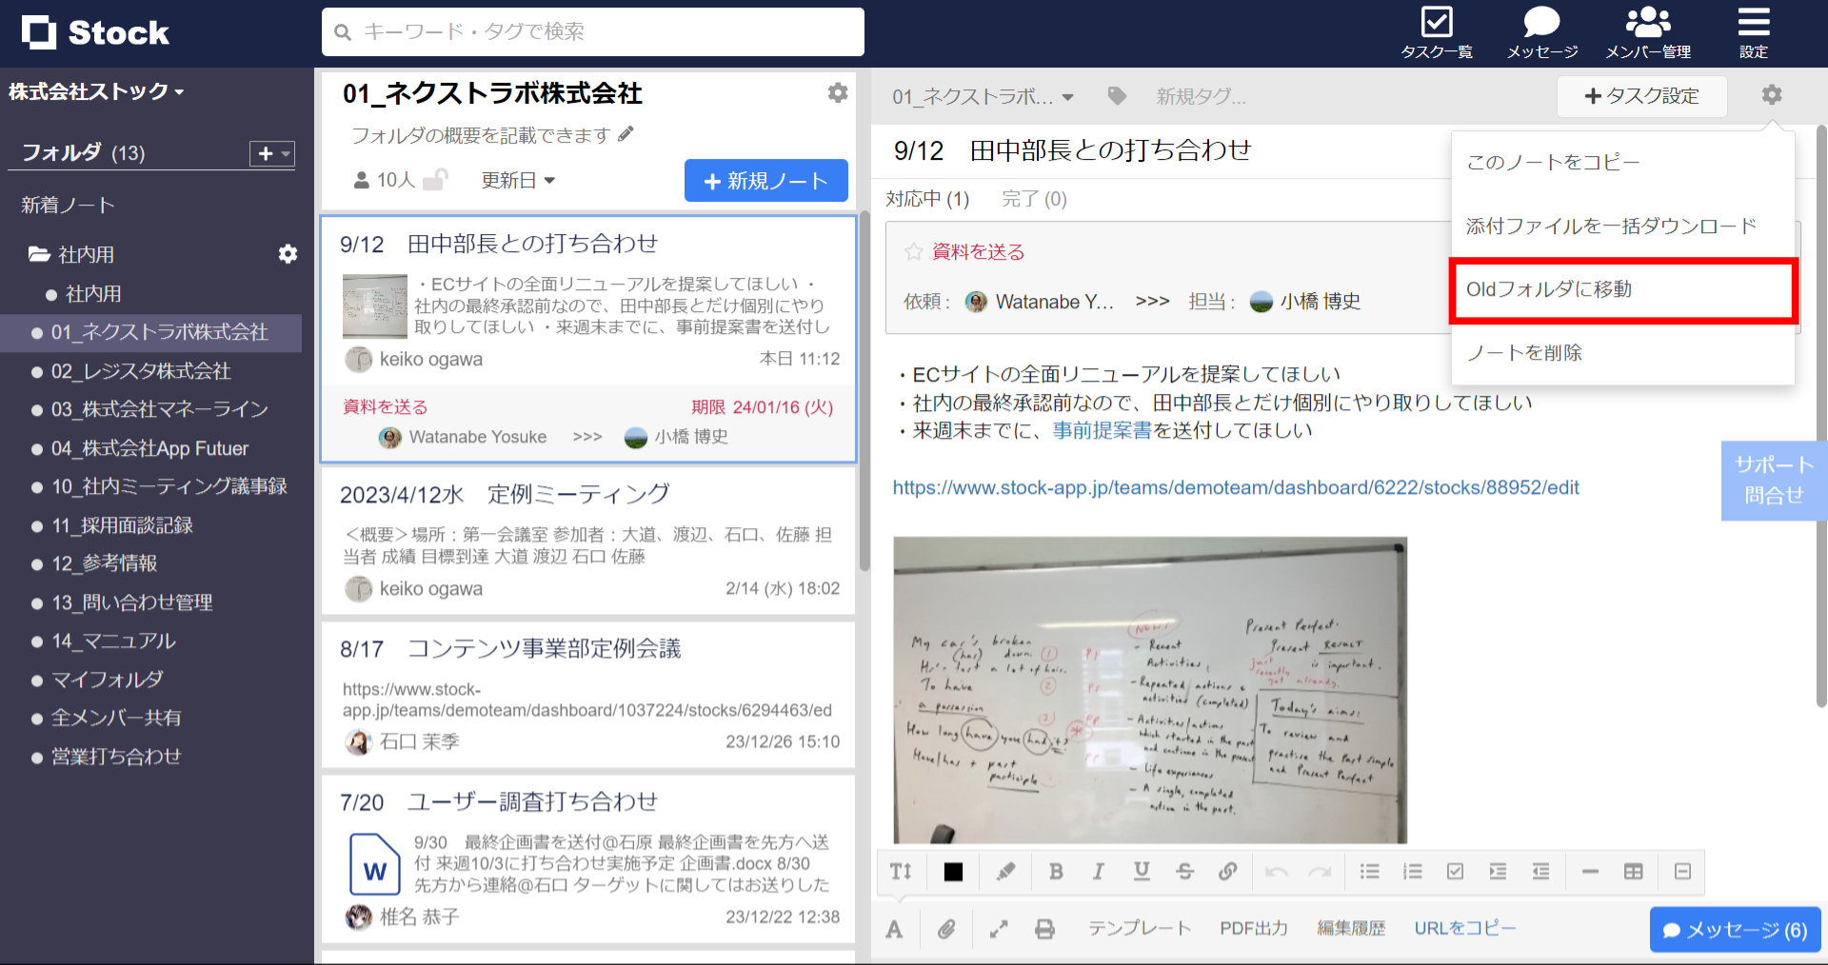Open メンバー管理 member management
Image resolution: width=1828 pixels, height=965 pixels.
tap(1647, 32)
